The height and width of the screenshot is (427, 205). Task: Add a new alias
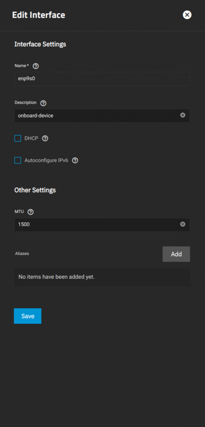[176, 254]
